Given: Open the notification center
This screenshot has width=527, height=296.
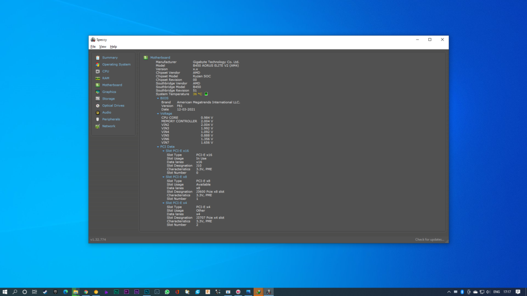Looking at the screenshot, I should [x=518, y=292].
